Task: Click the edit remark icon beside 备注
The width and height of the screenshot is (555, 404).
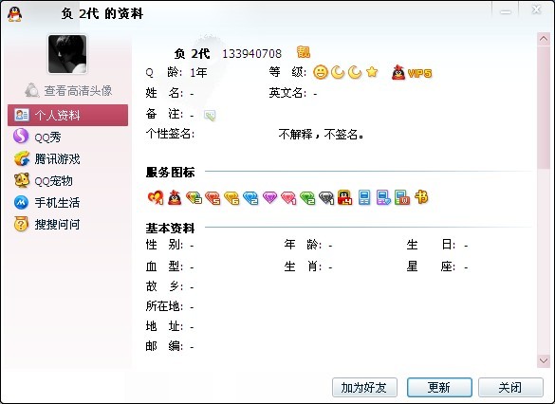Action: tap(210, 116)
